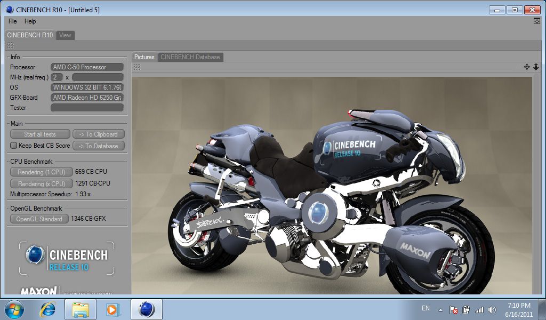
Task: Show hidden tray icons with the arrow
Action: [440, 309]
